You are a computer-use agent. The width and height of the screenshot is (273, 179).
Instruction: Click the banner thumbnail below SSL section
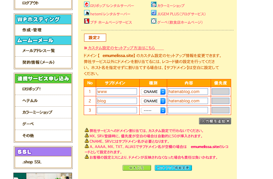(43, 176)
